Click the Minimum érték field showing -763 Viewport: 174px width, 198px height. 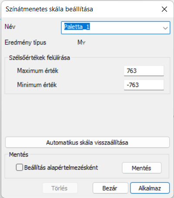pos(144,85)
